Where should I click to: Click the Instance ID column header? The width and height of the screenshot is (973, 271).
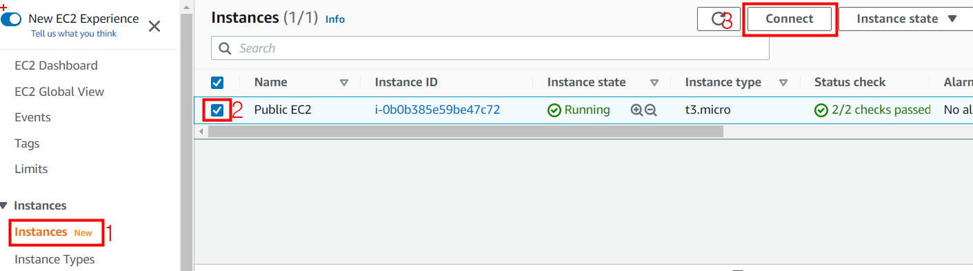[x=406, y=82]
